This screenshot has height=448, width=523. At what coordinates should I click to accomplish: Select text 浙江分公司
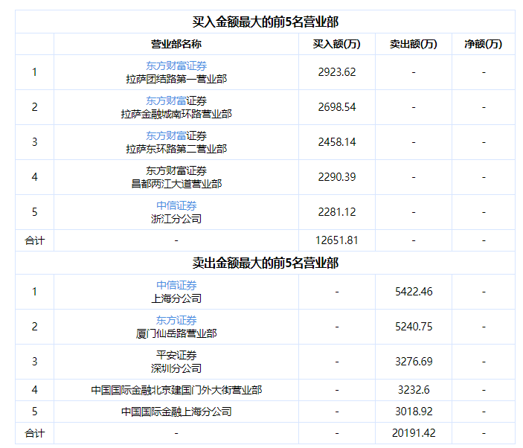(x=176, y=219)
